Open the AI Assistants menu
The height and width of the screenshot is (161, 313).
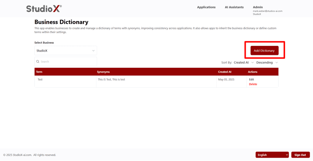(x=234, y=7)
